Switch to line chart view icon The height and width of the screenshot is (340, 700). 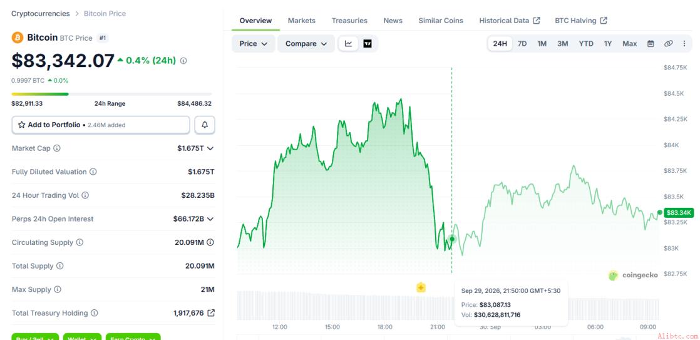coord(349,44)
